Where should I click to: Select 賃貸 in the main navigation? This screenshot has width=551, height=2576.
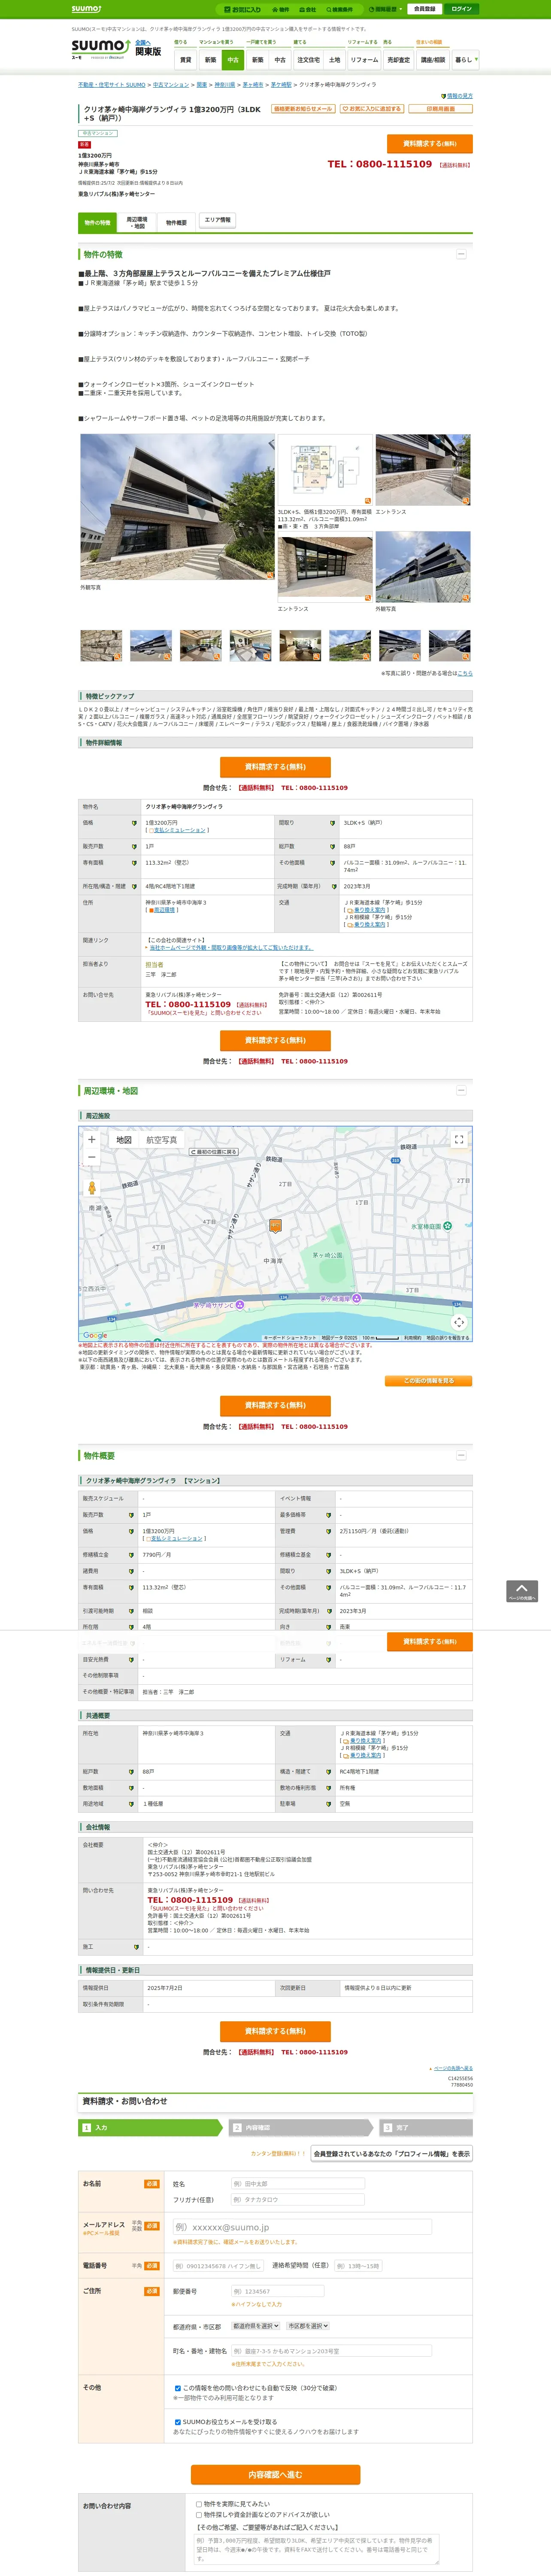click(x=185, y=60)
